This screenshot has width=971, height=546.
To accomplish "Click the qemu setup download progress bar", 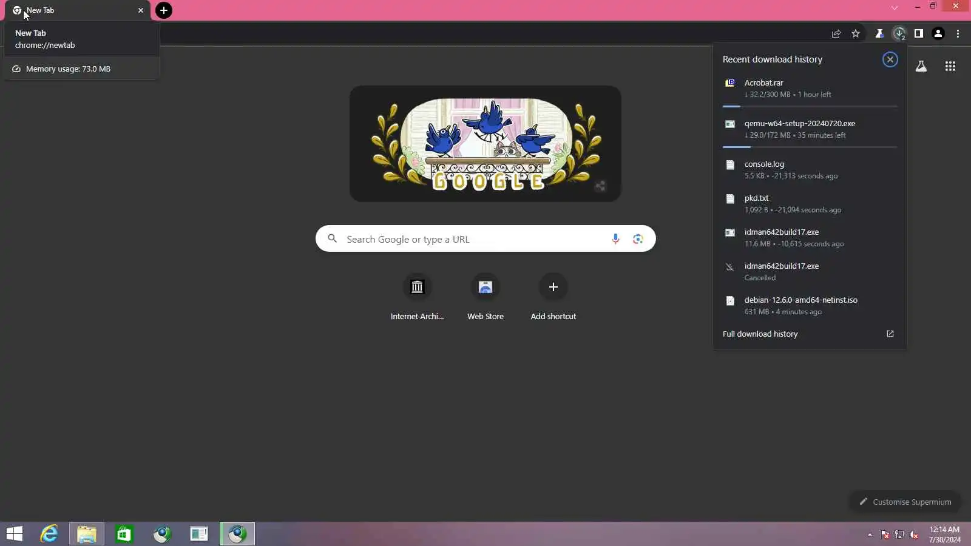I will point(810,147).
